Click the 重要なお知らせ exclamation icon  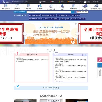coord(18,53)
